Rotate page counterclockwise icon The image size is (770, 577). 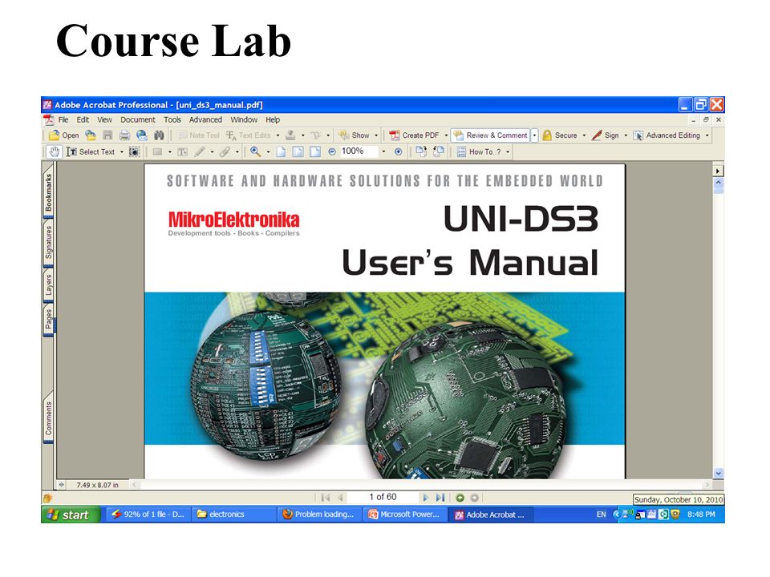click(438, 152)
